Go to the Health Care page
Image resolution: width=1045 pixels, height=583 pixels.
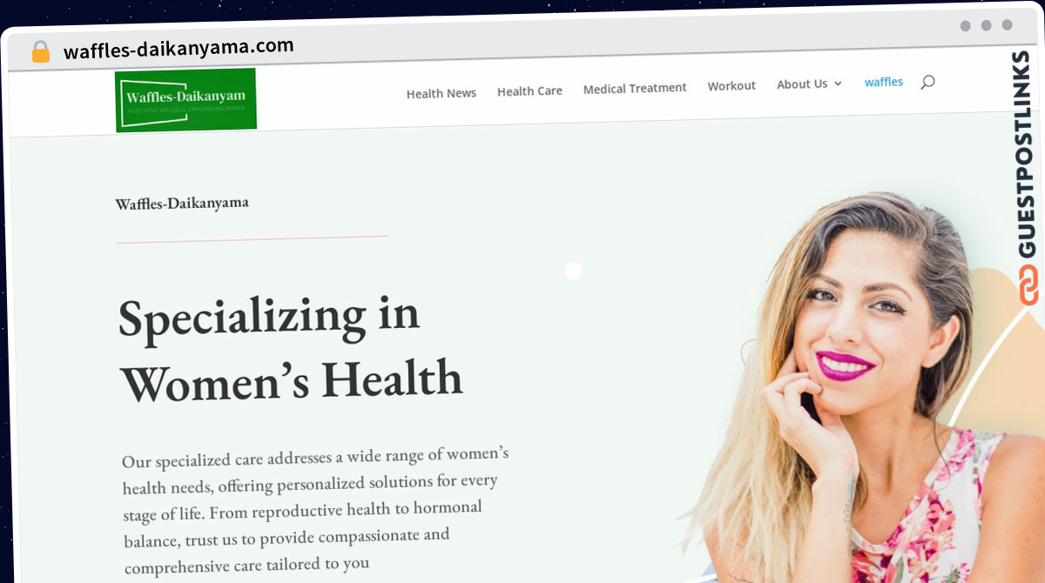[529, 90]
